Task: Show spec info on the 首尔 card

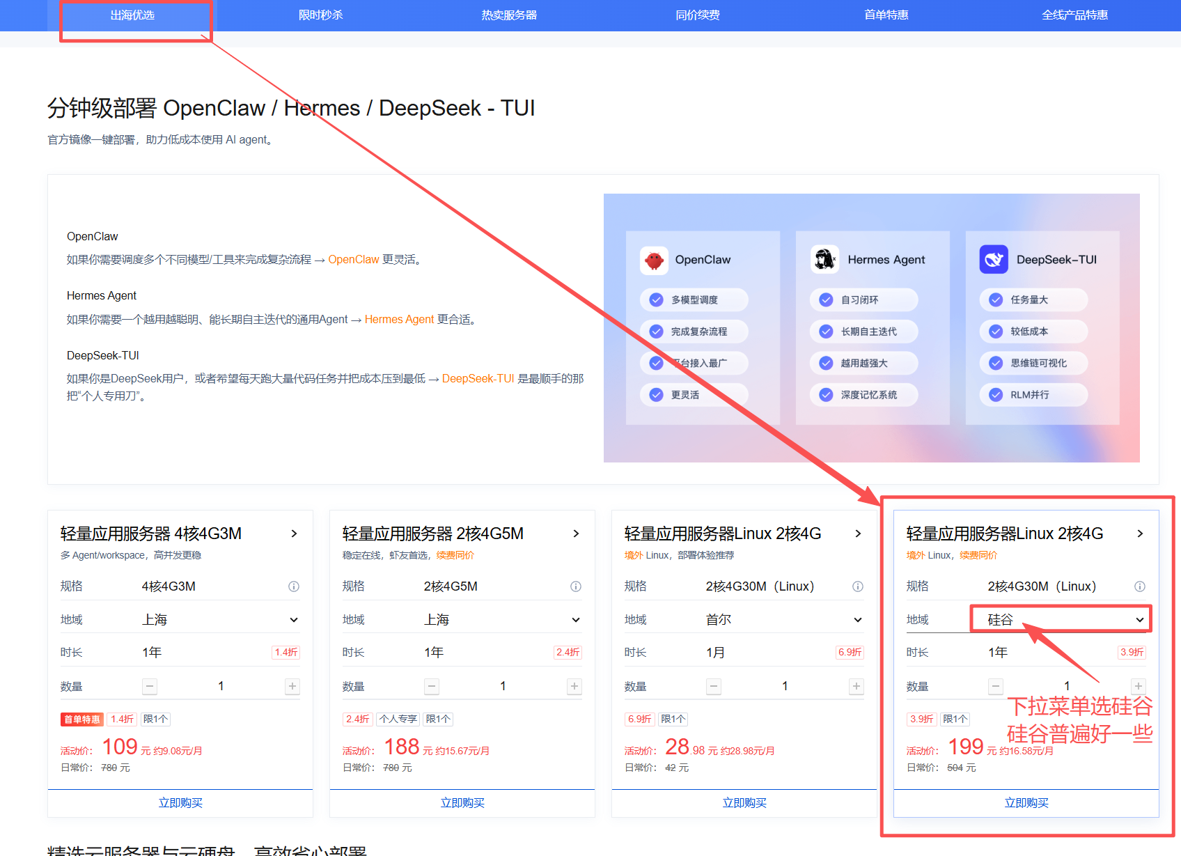Action: pos(858,586)
